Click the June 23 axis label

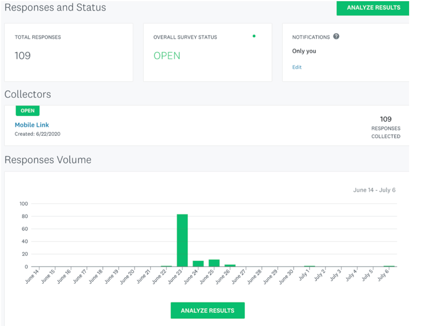[175, 276]
